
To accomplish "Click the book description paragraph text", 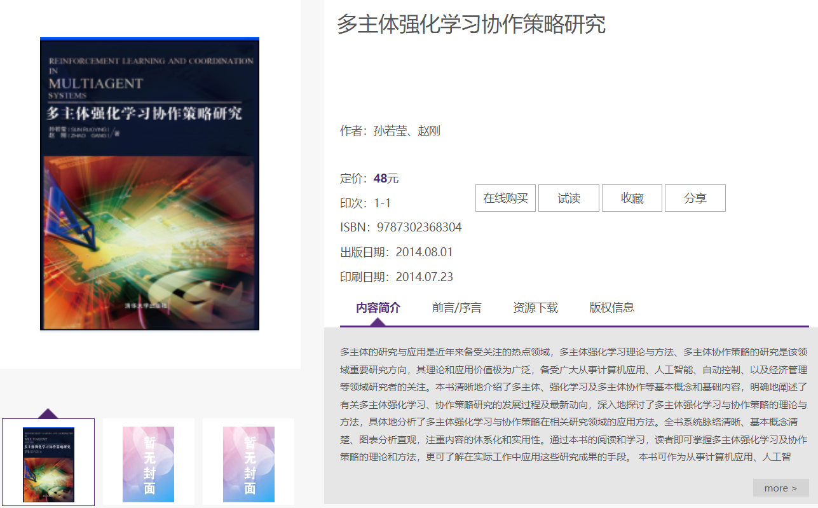I will coord(574,404).
